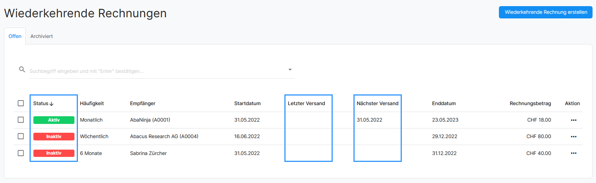The width and height of the screenshot is (596, 183).
Task: Click the Status sort arrow icon
Action: tap(51, 104)
